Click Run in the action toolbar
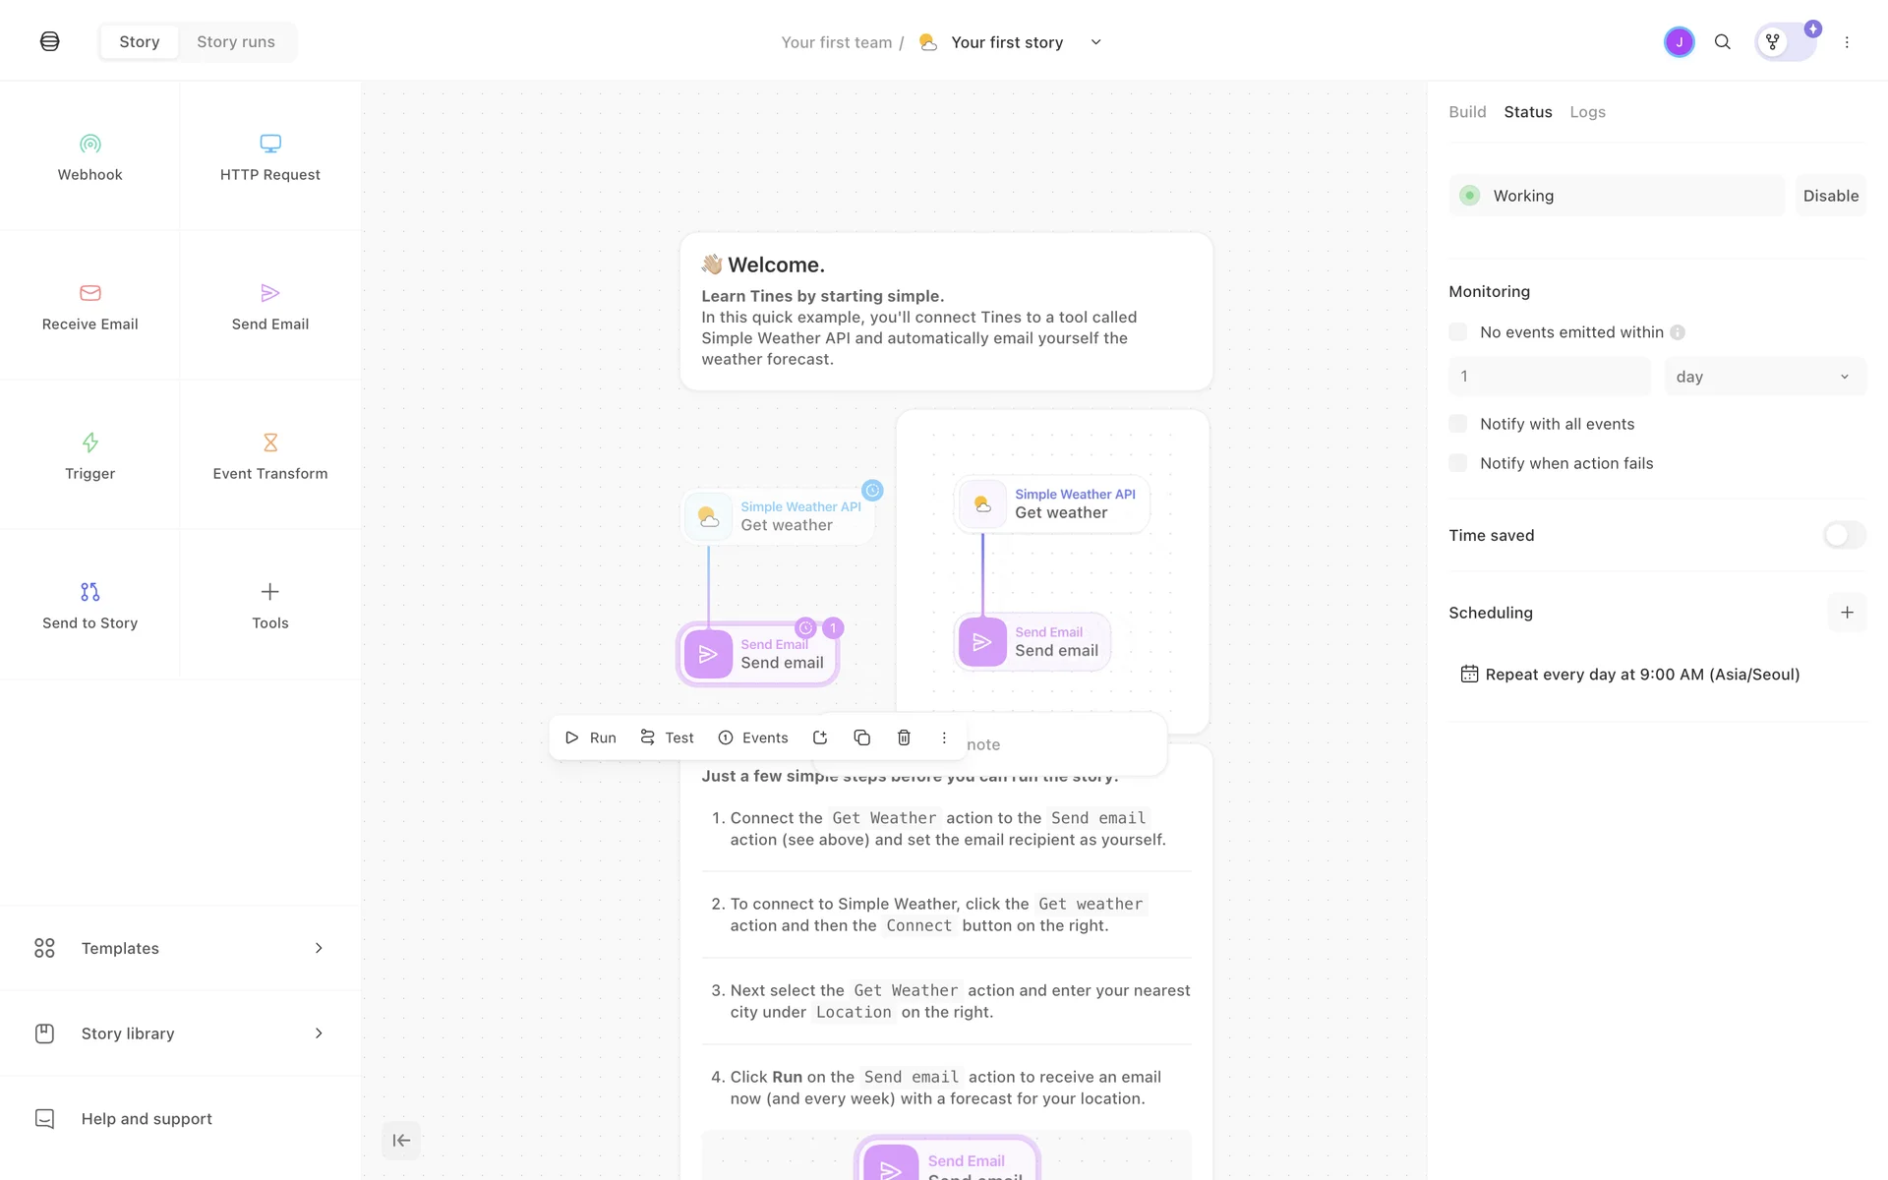Viewport: 1888px width, 1180px height. click(x=591, y=737)
